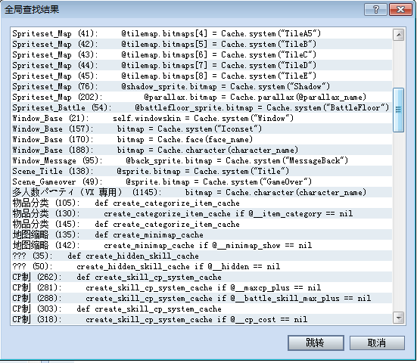
Task: Select the 物品分类 (130) result row
Action: [x=201, y=214]
